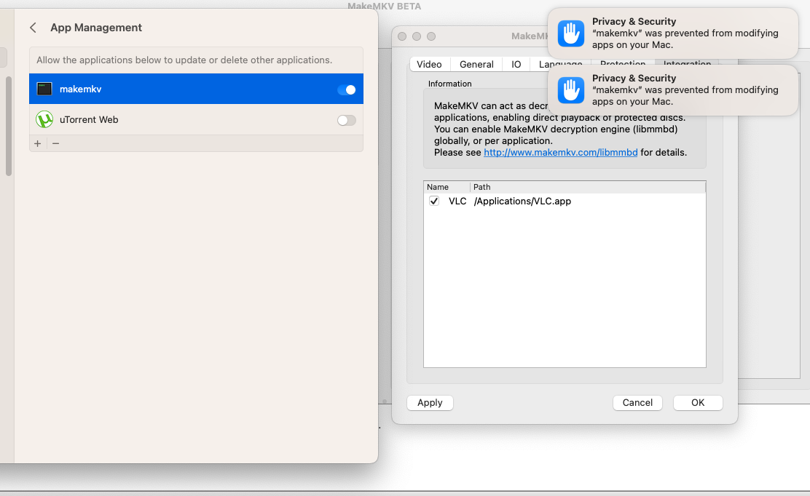Uncheck the VLC integration checkbox
Viewport: 810px width, 496px height.
[x=434, y=201]
